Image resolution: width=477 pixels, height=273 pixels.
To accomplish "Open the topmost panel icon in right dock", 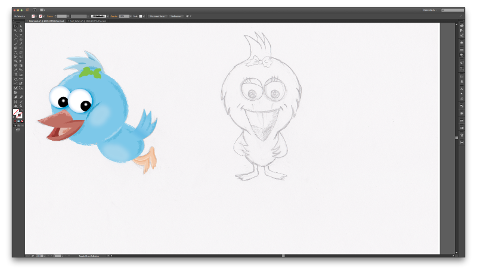I will click(462, 26).
